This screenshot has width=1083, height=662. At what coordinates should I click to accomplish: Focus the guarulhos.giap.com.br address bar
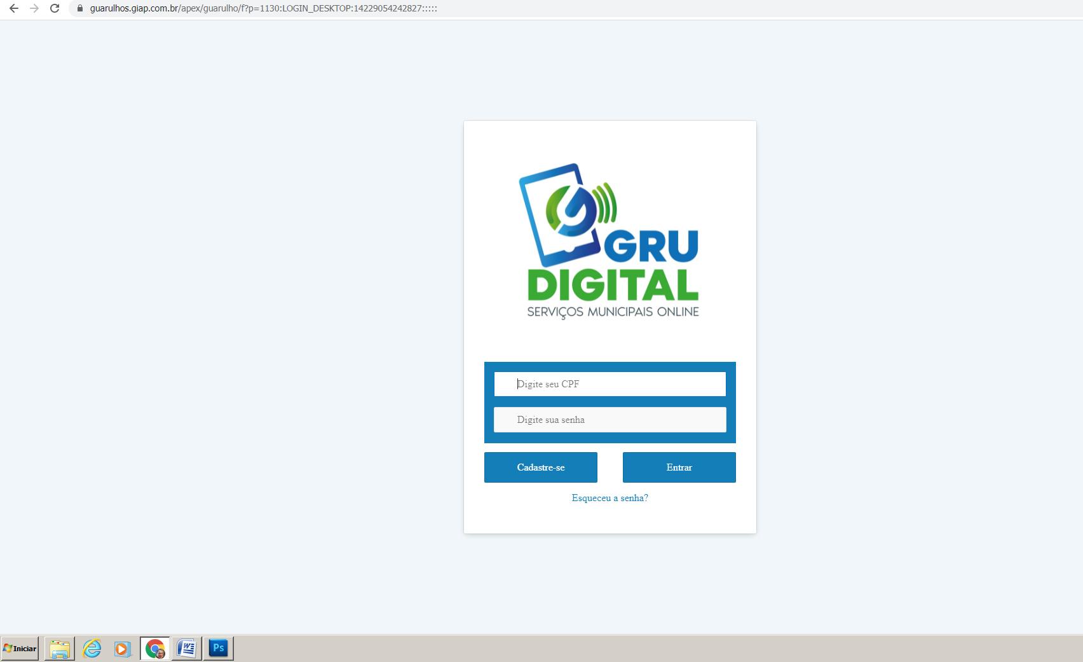263,8
